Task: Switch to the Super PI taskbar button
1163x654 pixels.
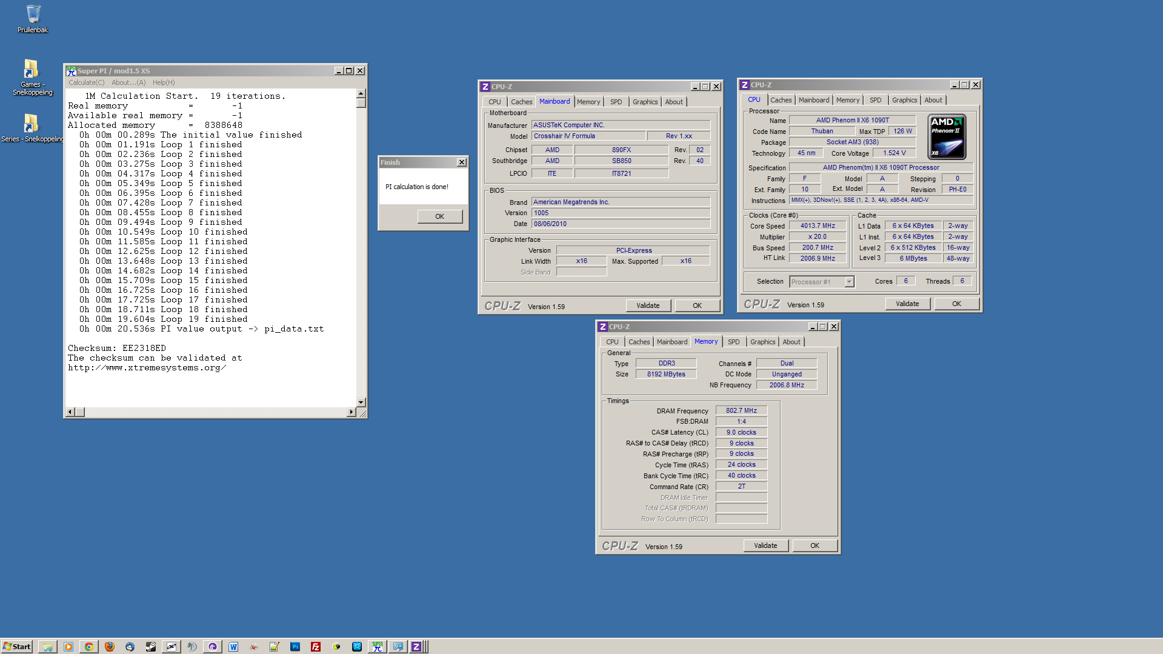Action: point(378,647)
